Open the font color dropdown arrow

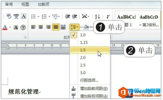(10, 27)
